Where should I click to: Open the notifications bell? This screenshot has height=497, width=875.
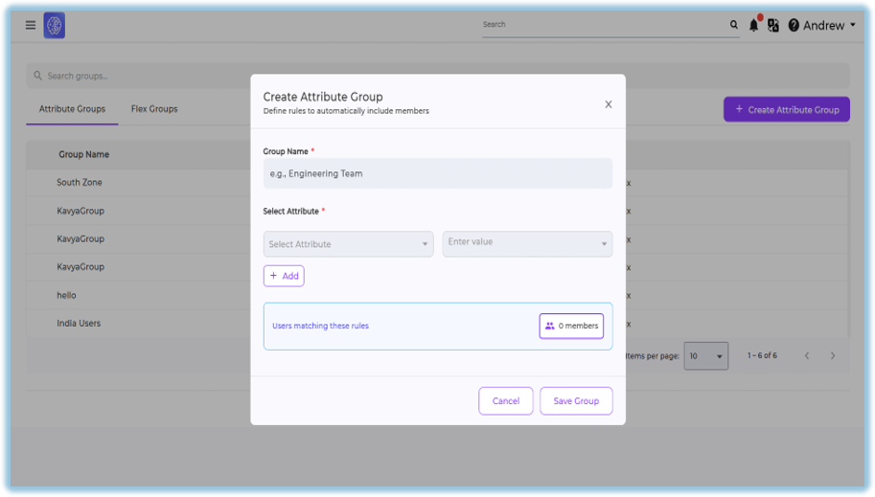coord(754,25)
